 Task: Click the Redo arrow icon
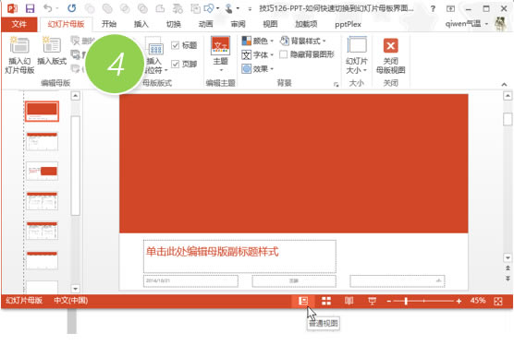point(71,8)
